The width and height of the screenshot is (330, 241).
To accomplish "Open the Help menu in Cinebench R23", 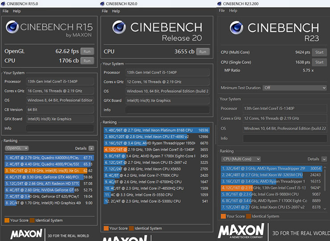I will coord(233,11).
